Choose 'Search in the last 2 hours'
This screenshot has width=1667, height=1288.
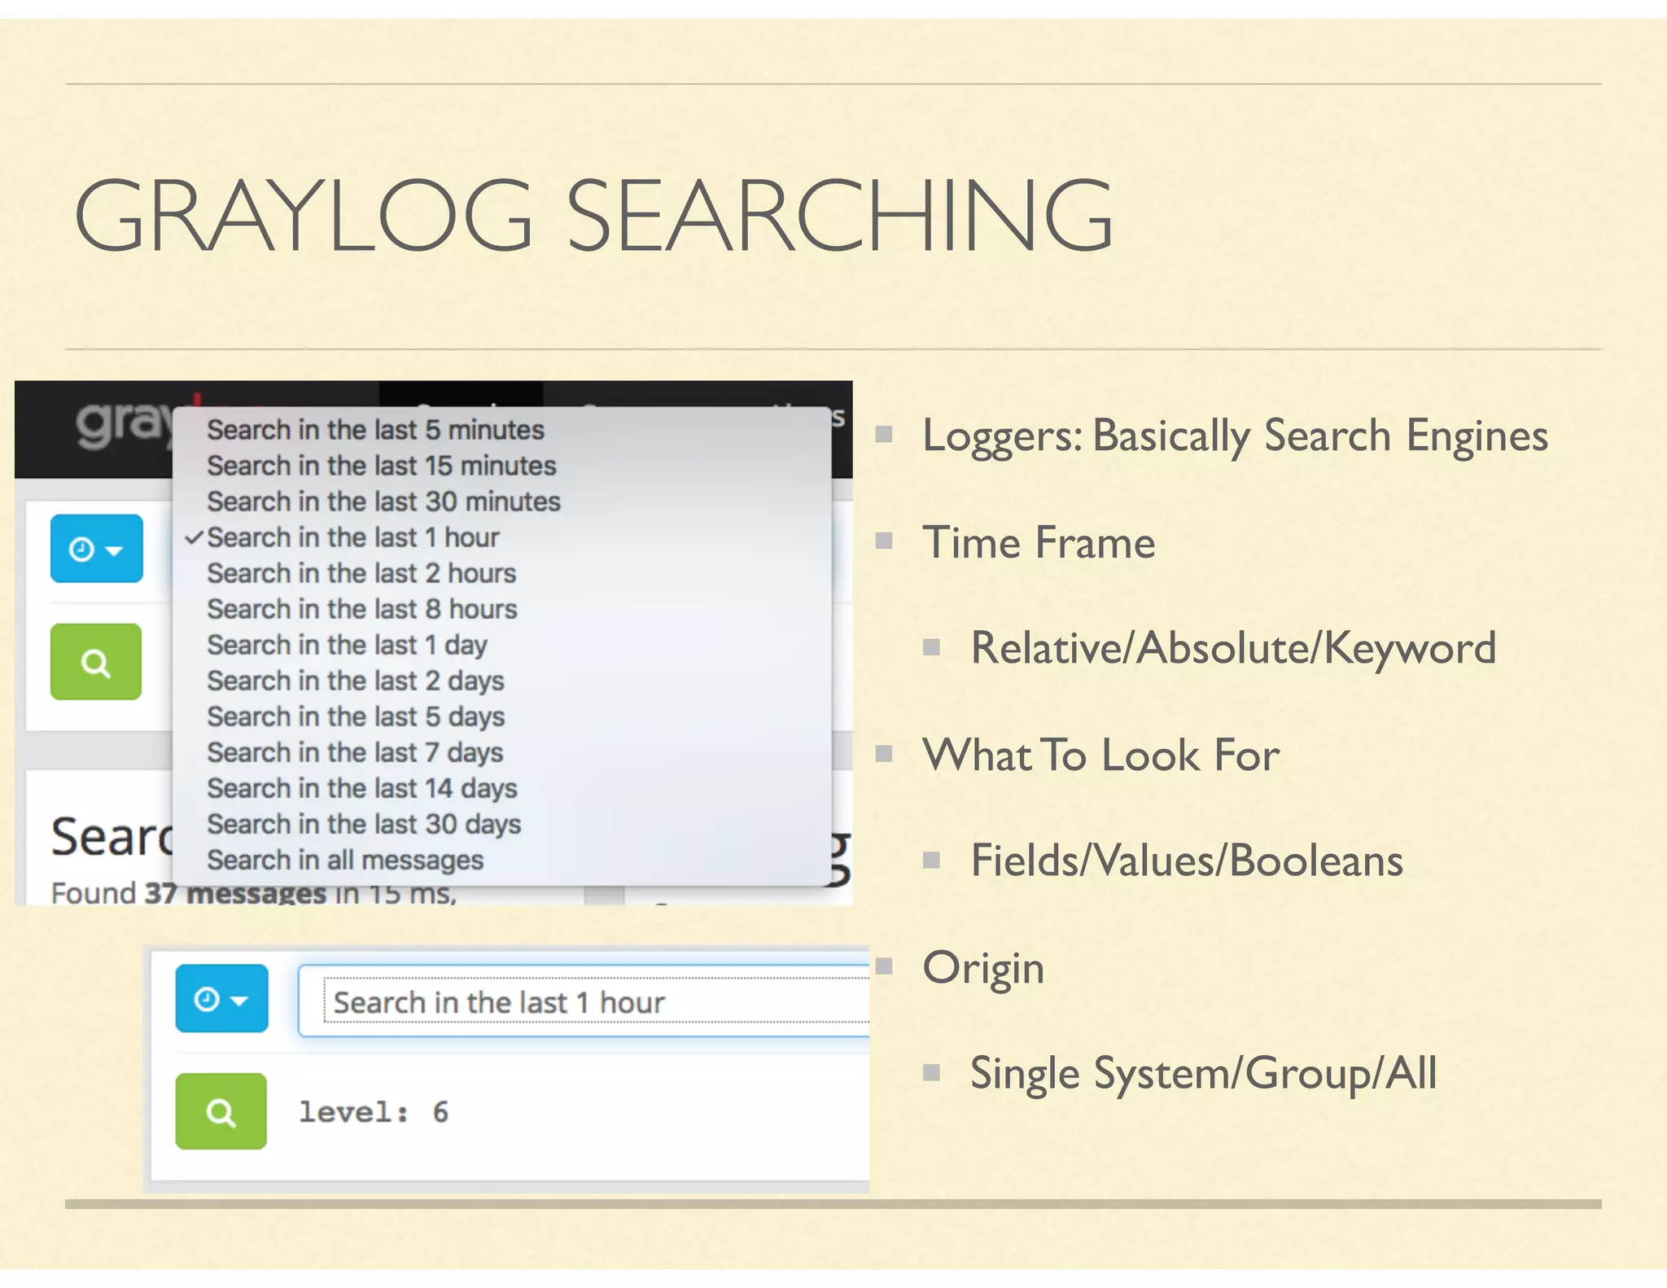(x=502, y=573)
